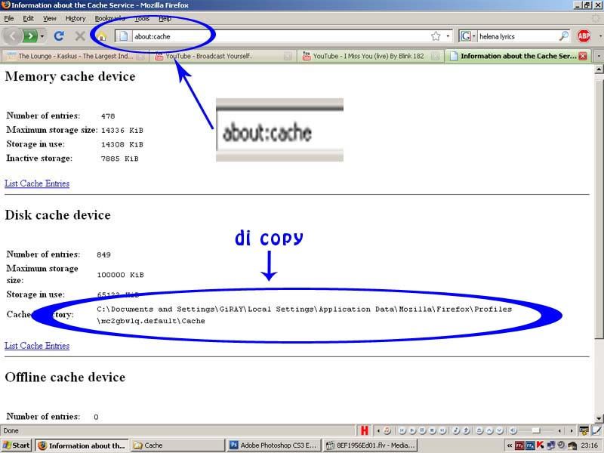Open the View menu
Viewport: 604px width, 453px height.
[x=49, y=18]
